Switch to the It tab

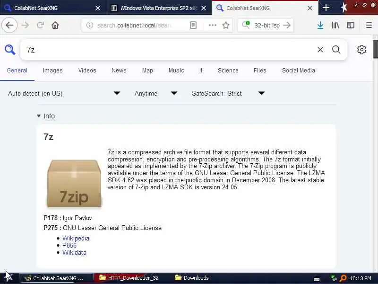tap(201, 71)
